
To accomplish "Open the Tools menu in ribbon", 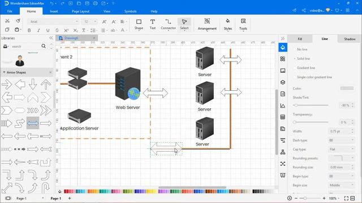I will pyautogui.click(x=243, y=24).
